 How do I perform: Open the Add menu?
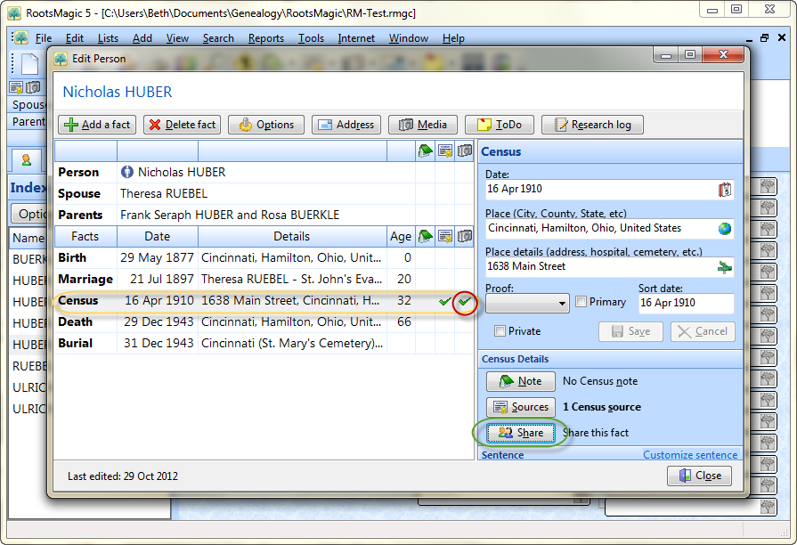[142, 38]
